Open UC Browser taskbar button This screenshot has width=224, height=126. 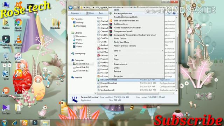click(x=25, y=123)
